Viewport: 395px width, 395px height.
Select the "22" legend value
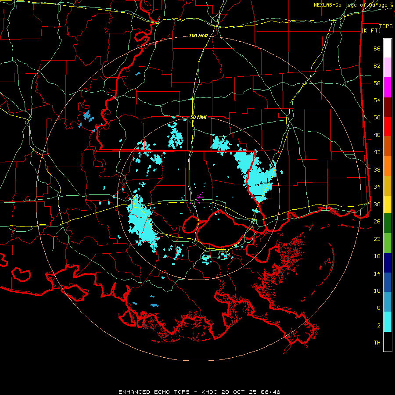tap(377, 239)
